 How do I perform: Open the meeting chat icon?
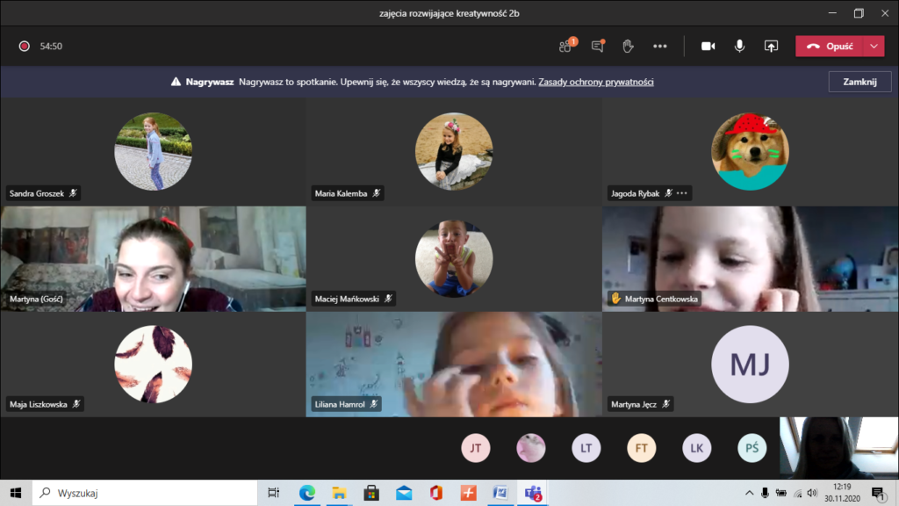tap(598, 46)
